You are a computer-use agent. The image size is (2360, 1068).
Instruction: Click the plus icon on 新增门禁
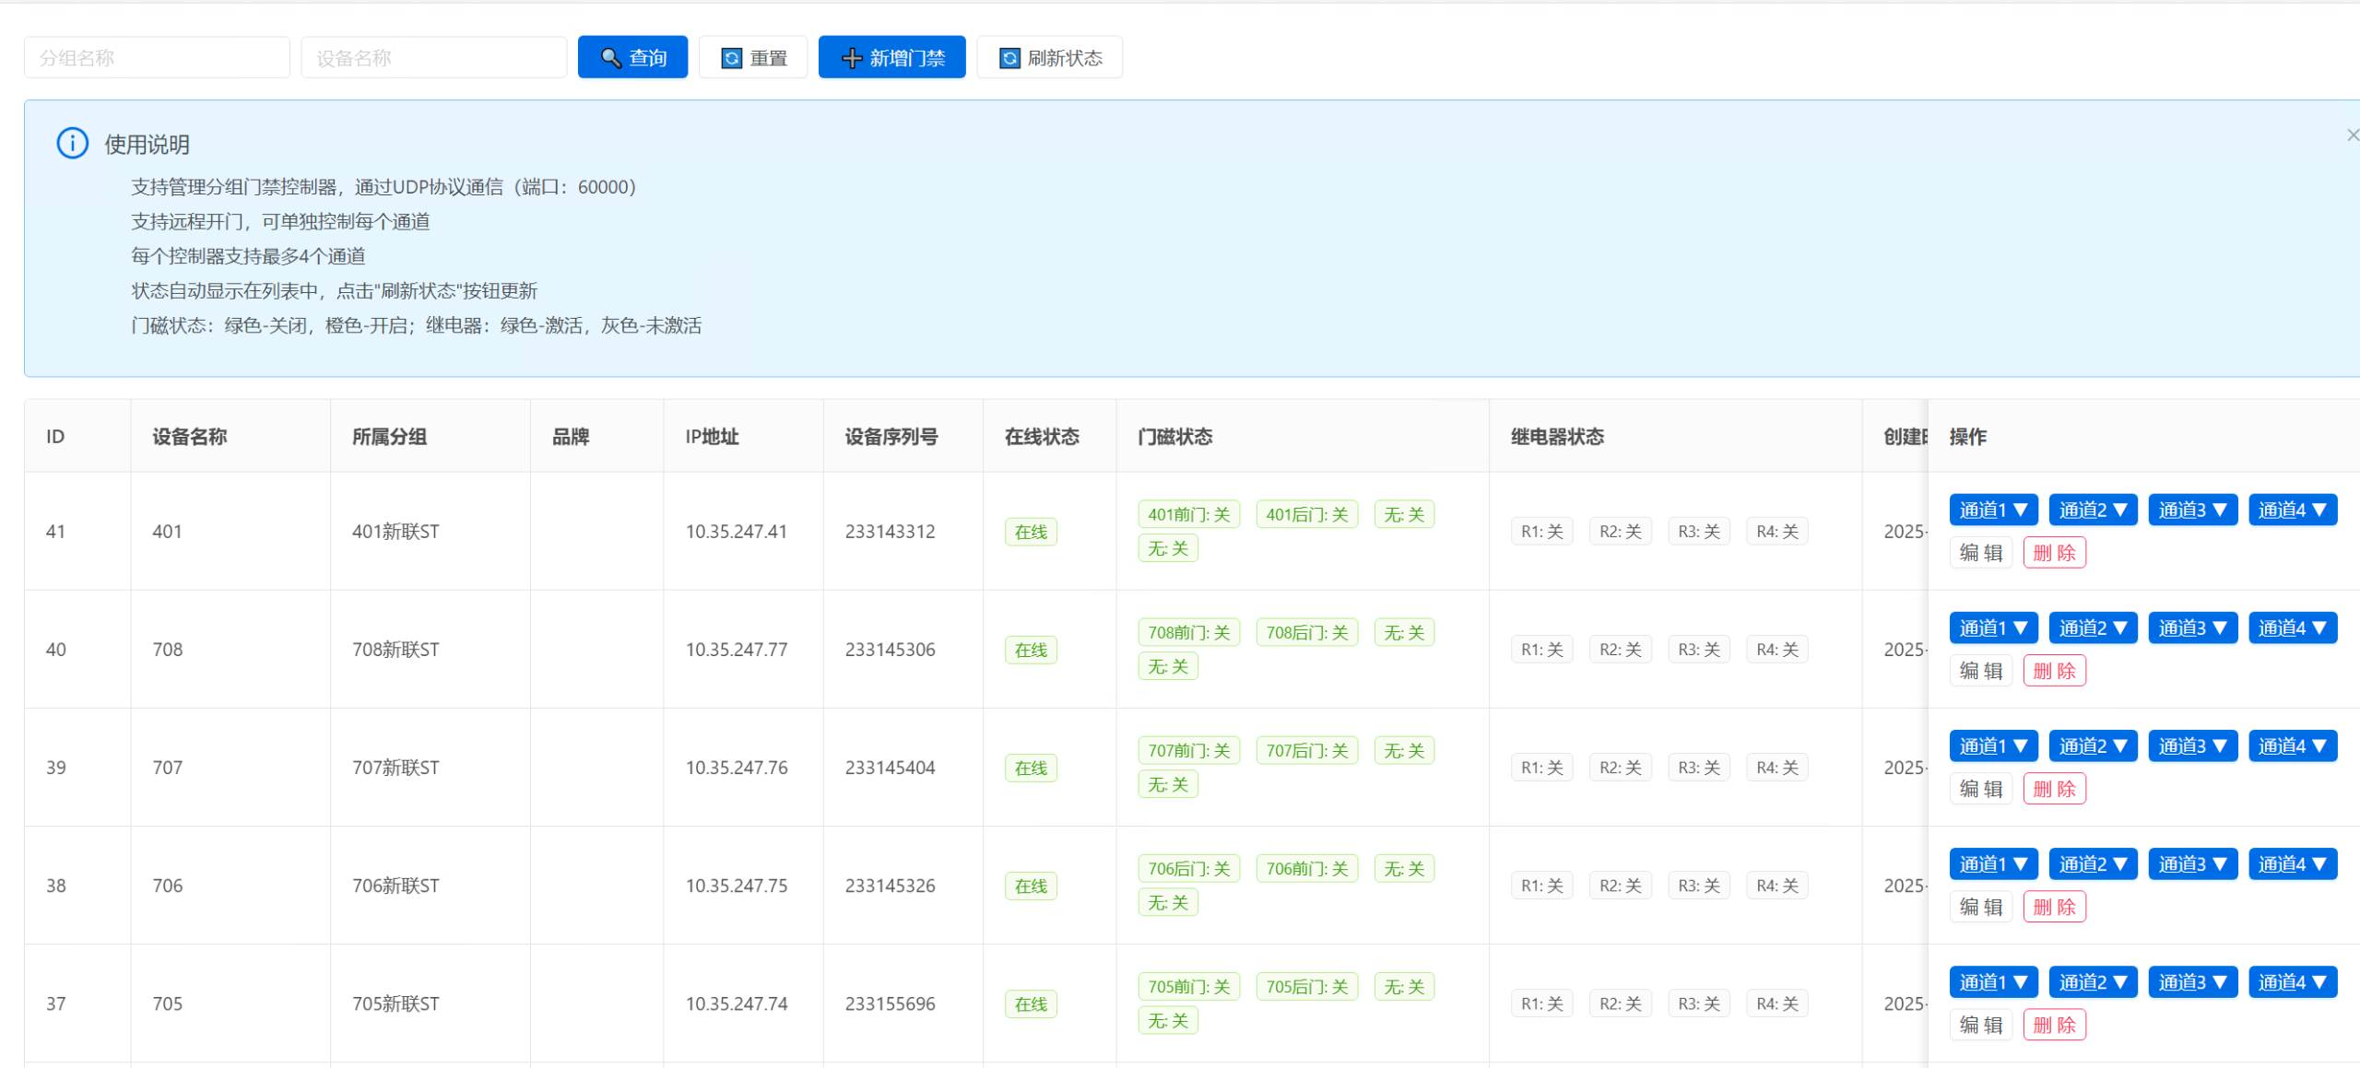(852, 58)
